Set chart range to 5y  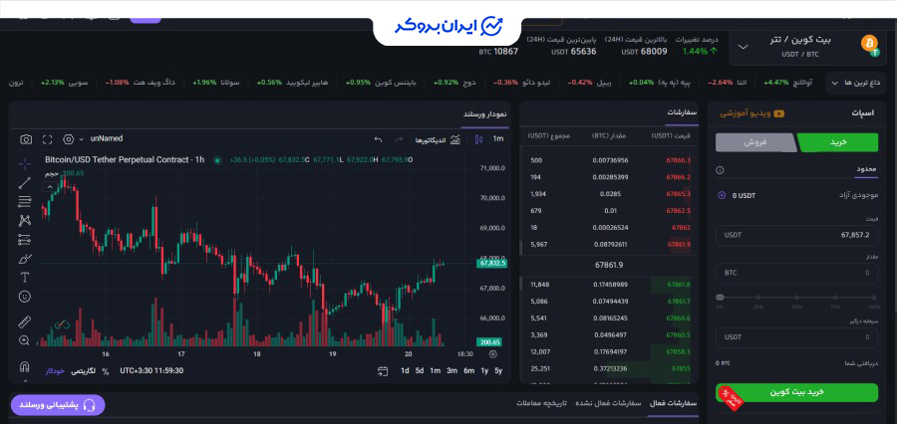pos(499,371)
